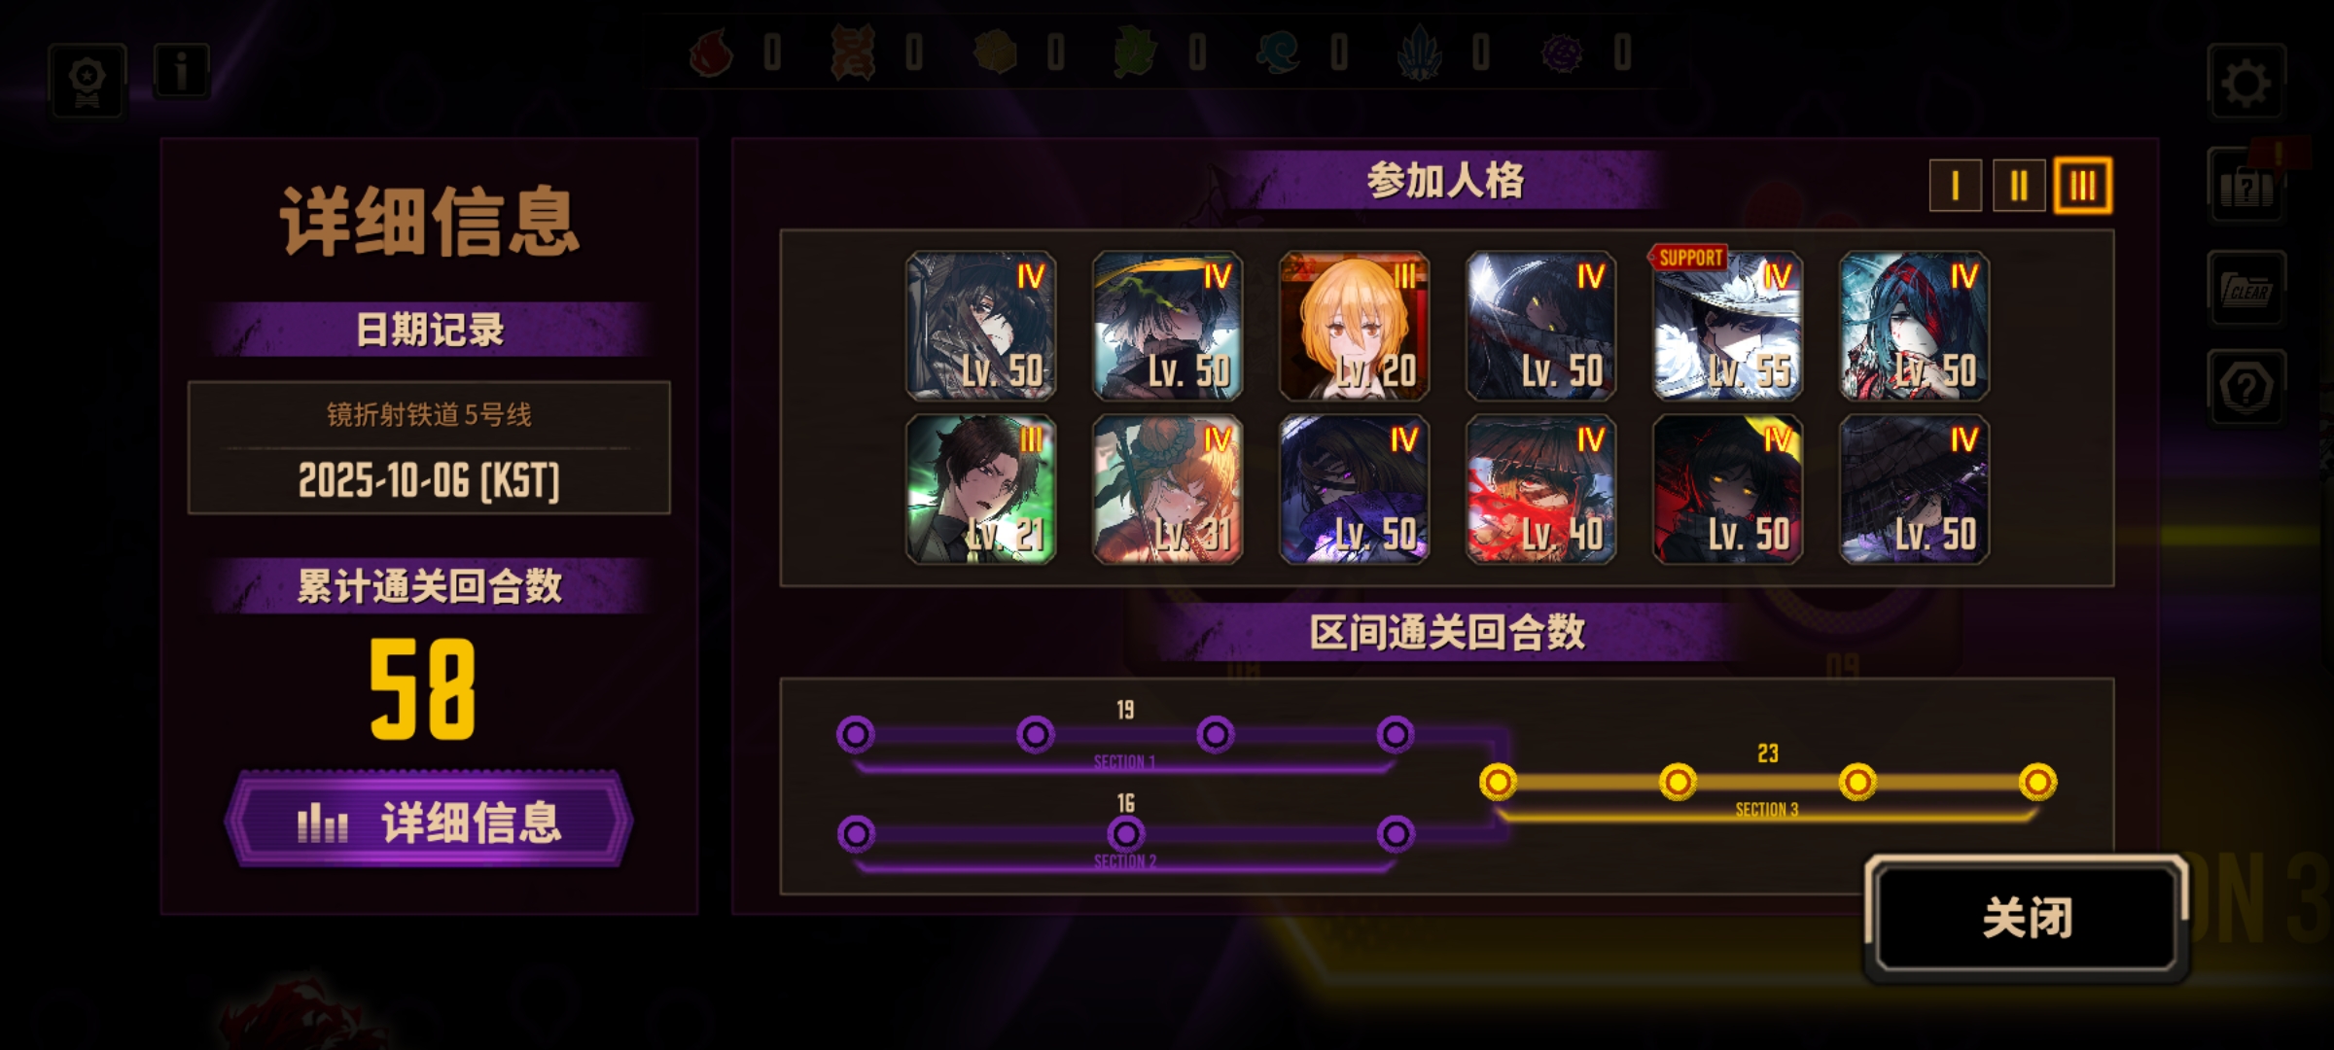Click the 关闭 close button
Screen dimensions: 2334x1050
coord(2027,918)
